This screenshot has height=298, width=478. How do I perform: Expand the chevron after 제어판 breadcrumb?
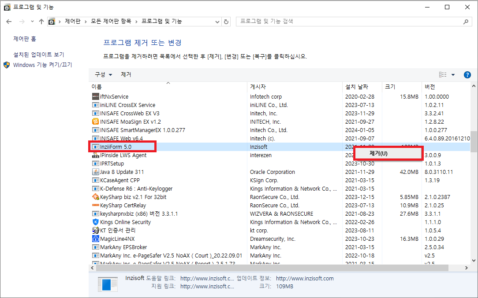click(86, 22)
